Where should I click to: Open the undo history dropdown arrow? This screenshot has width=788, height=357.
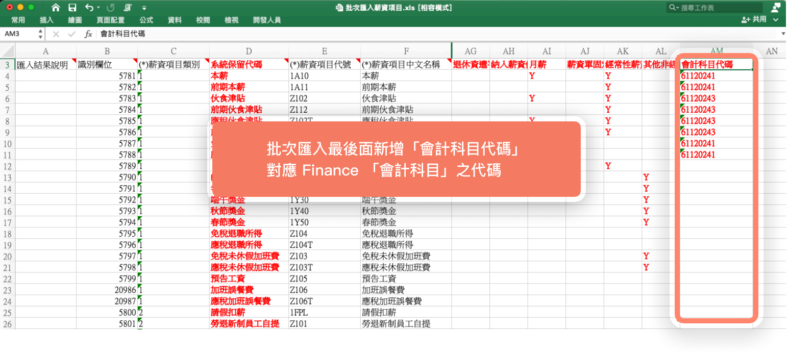[x=98, y=8]
